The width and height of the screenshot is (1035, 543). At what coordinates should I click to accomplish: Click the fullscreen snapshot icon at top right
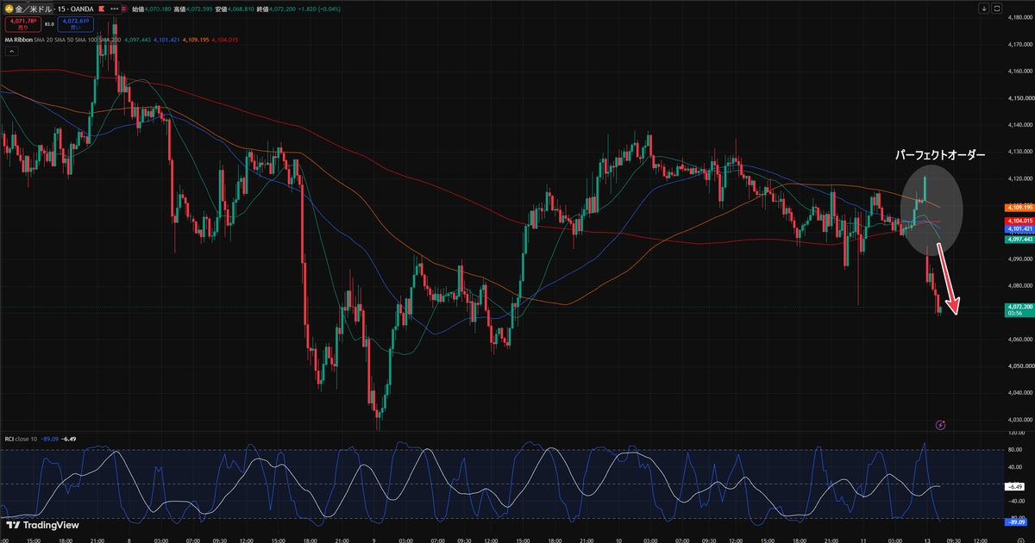click(x=997, y=8)
